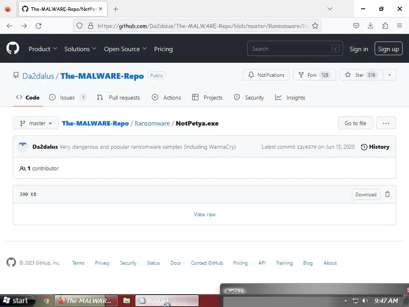Viewport: 409px width, 307px height.
Task: Go back with browser back arrow
Action: [10, 26]
